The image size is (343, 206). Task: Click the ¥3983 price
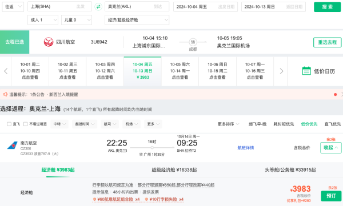pyautogui.click(x=300, y=189)
